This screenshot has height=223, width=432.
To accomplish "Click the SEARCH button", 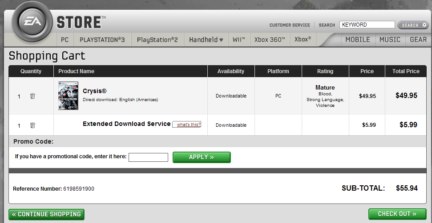I will pos(413,25).
